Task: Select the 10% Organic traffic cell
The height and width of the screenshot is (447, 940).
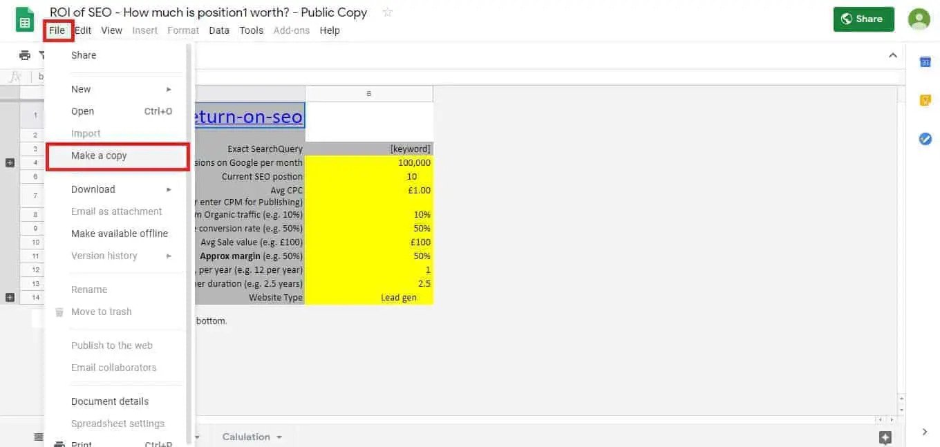Action: 369,214
